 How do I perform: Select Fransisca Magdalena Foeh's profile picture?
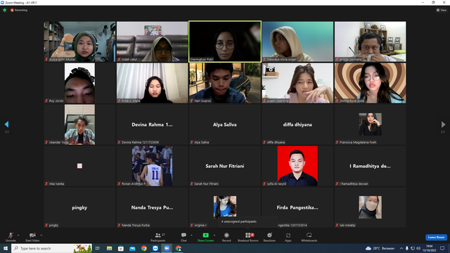[371, 124]
